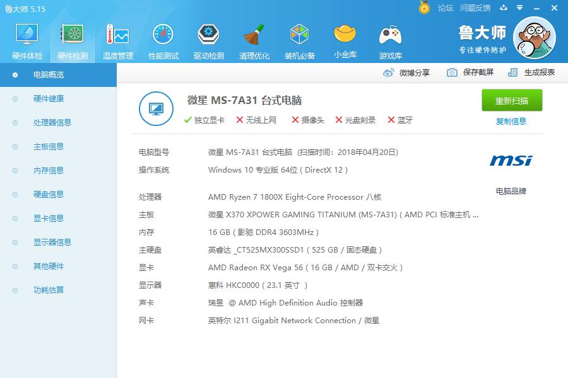Screen dimensions: 568x378
Task: Browse the 游戏库 game library
Action: (x=390, y=39)
